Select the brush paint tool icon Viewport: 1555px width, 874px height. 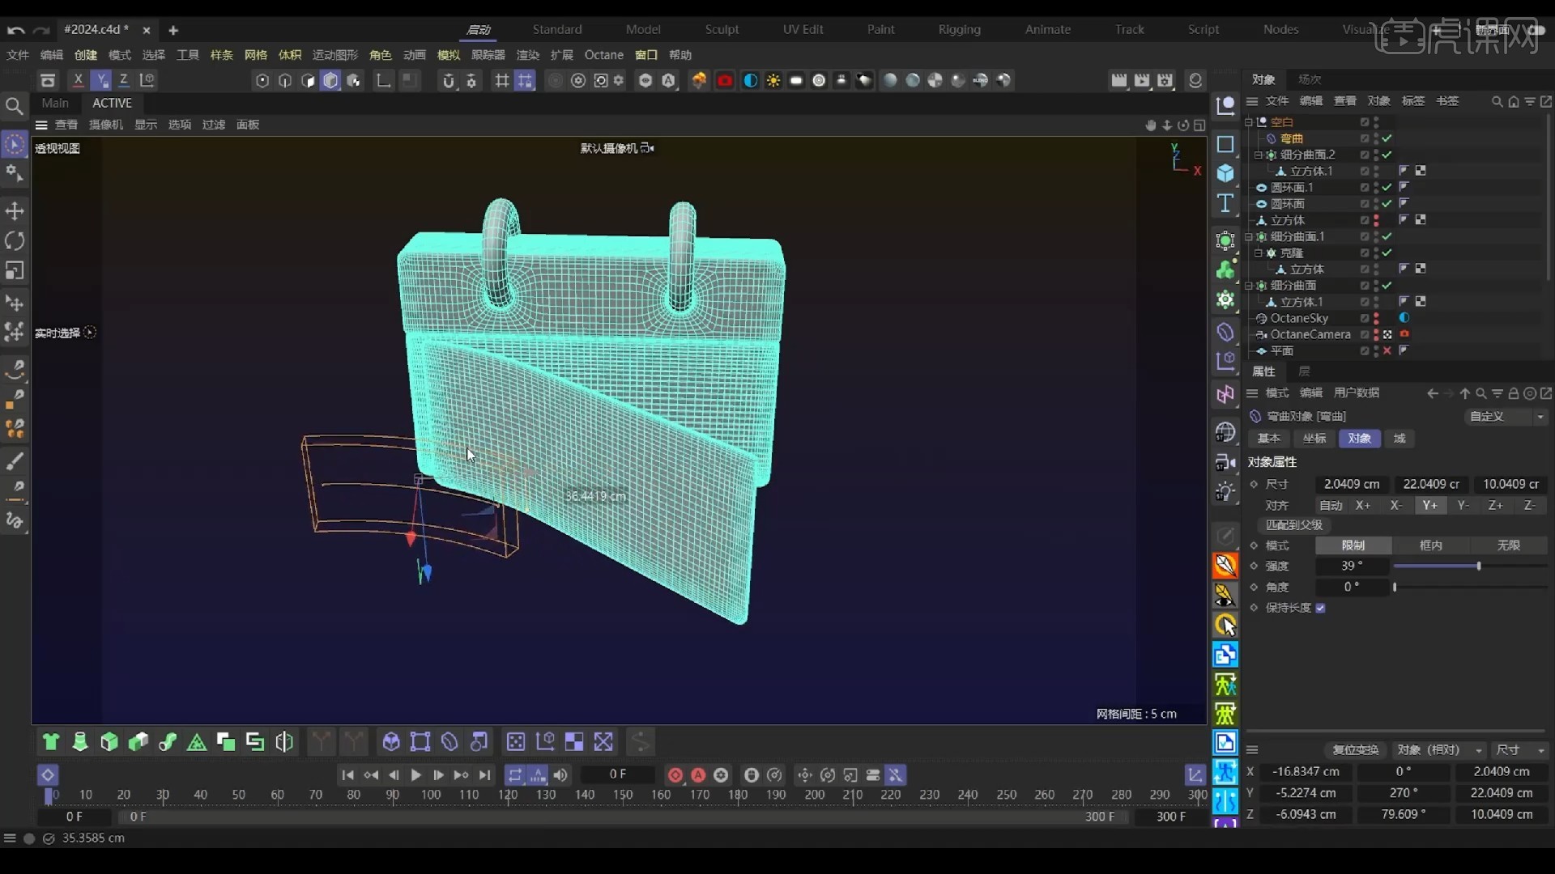coord(15,461)
